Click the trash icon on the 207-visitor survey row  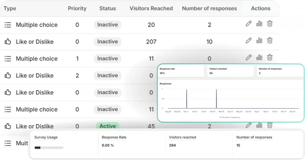point(270,41)
